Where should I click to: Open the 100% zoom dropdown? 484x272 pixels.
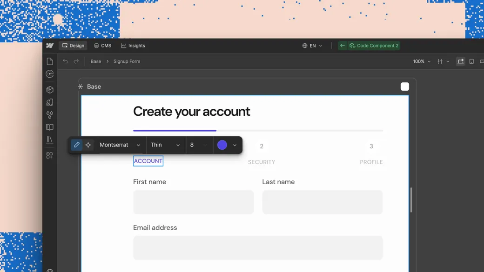point(422,61)
